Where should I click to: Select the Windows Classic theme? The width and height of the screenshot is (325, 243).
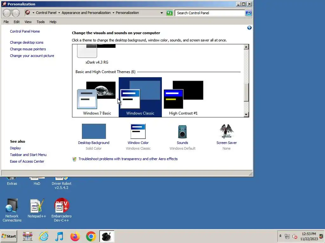click(x=140, y=97)
